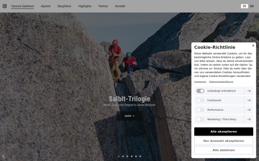The height and width of the screenshot is (161, 259).
Task: Go to previous slide arrow
Action: click(3, 156)
